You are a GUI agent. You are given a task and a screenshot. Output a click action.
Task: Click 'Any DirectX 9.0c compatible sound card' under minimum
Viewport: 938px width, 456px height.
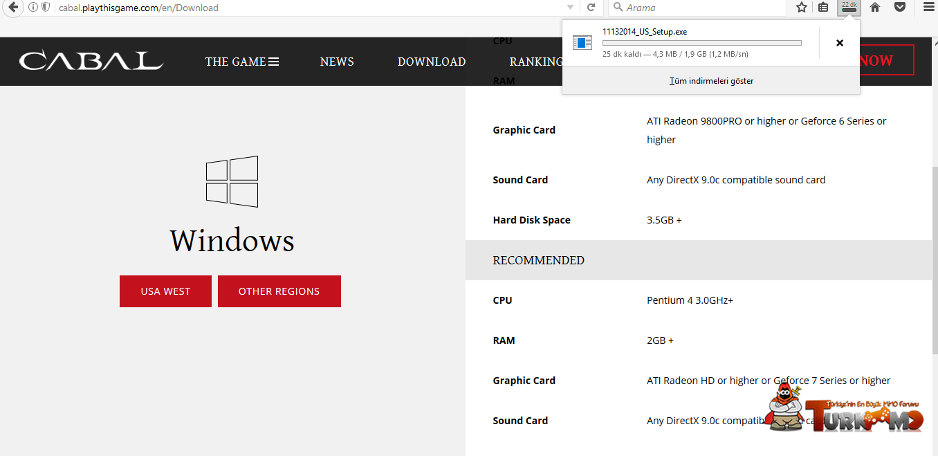point(736,180)
